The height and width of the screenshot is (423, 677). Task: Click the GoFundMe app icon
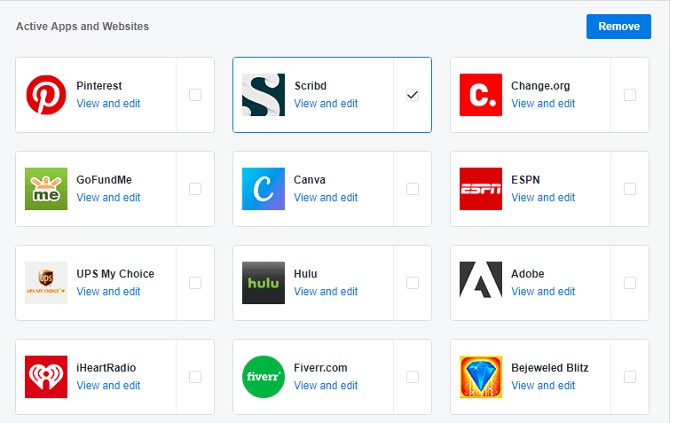46,189
